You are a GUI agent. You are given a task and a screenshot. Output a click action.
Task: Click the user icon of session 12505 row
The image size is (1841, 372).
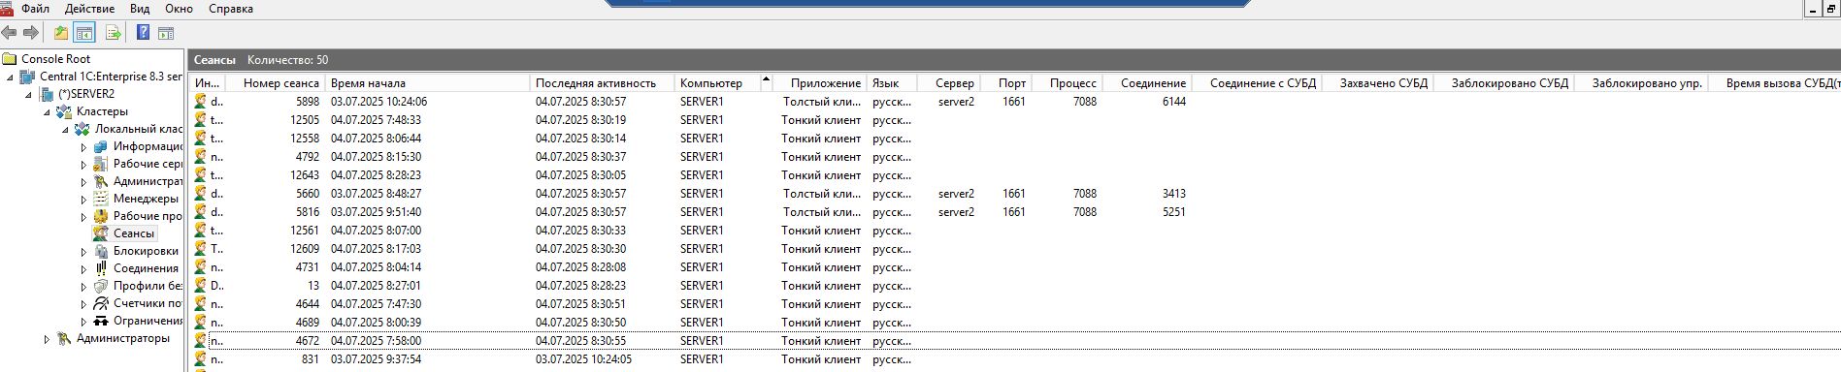pyautogui.click(x=201, y=119)
